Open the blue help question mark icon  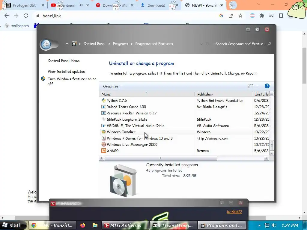(x=267, y=86)
